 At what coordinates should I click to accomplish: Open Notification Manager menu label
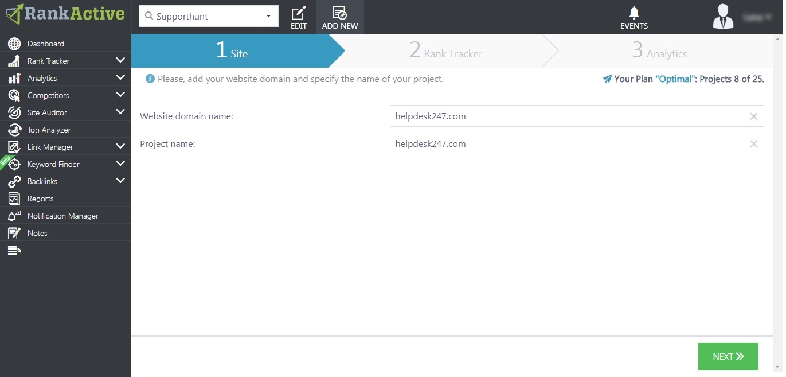pyautogui.click(x=63, y=216)
